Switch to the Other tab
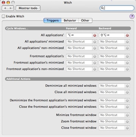Viewport: 136px width, 137px height. pos(85,21)
